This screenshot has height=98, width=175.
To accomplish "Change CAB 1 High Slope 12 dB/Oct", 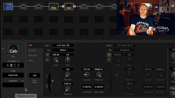I will click(x=99, y=87).
